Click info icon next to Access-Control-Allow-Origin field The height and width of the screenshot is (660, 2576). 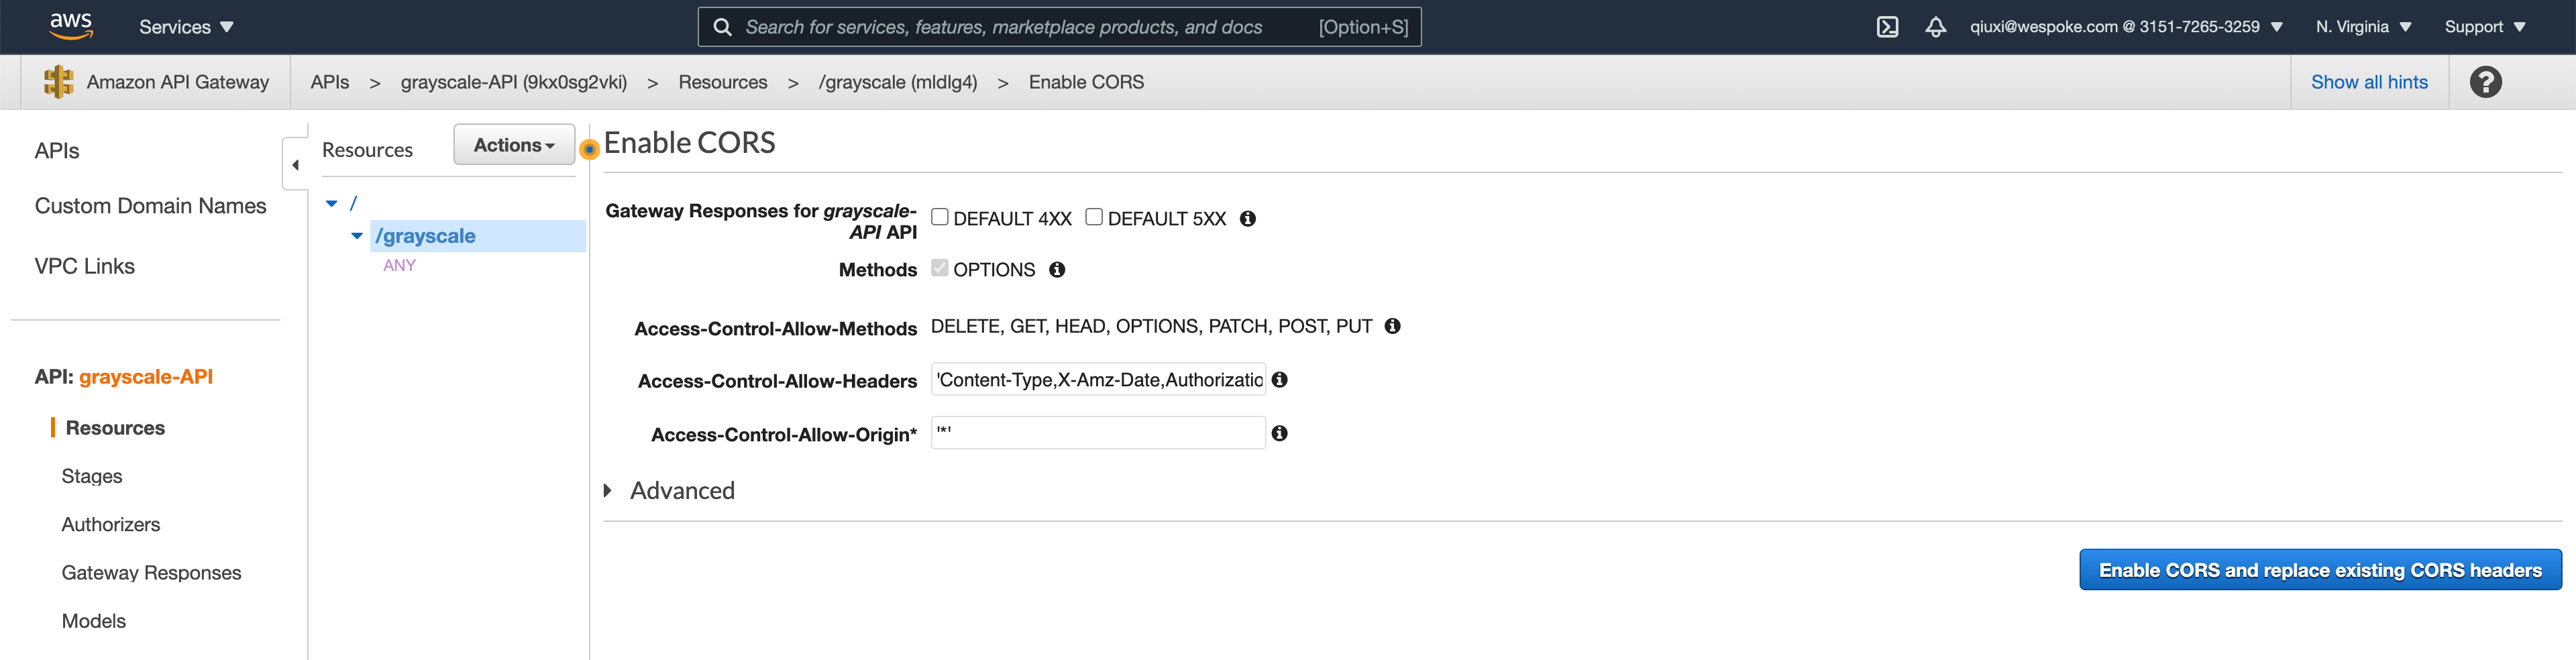pos(1279,433)
